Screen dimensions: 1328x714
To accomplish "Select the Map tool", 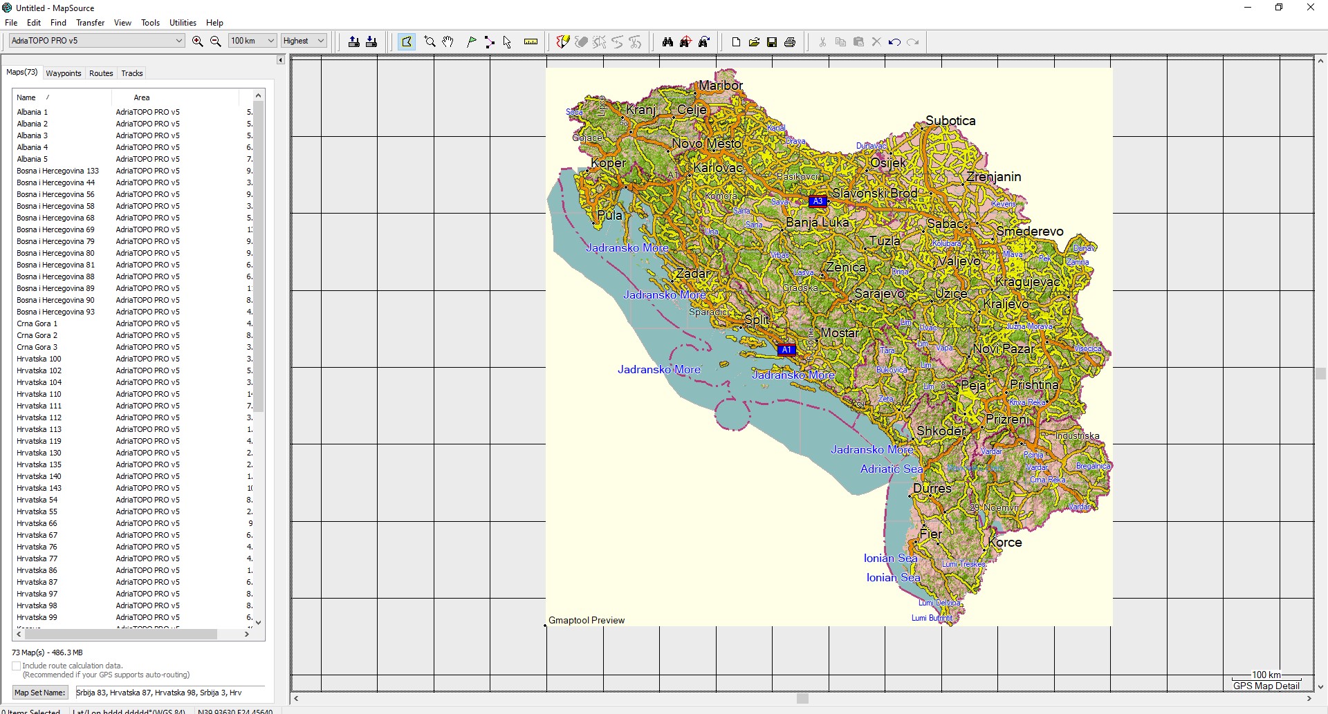I will pyautogui.click(x=407, y=41).
